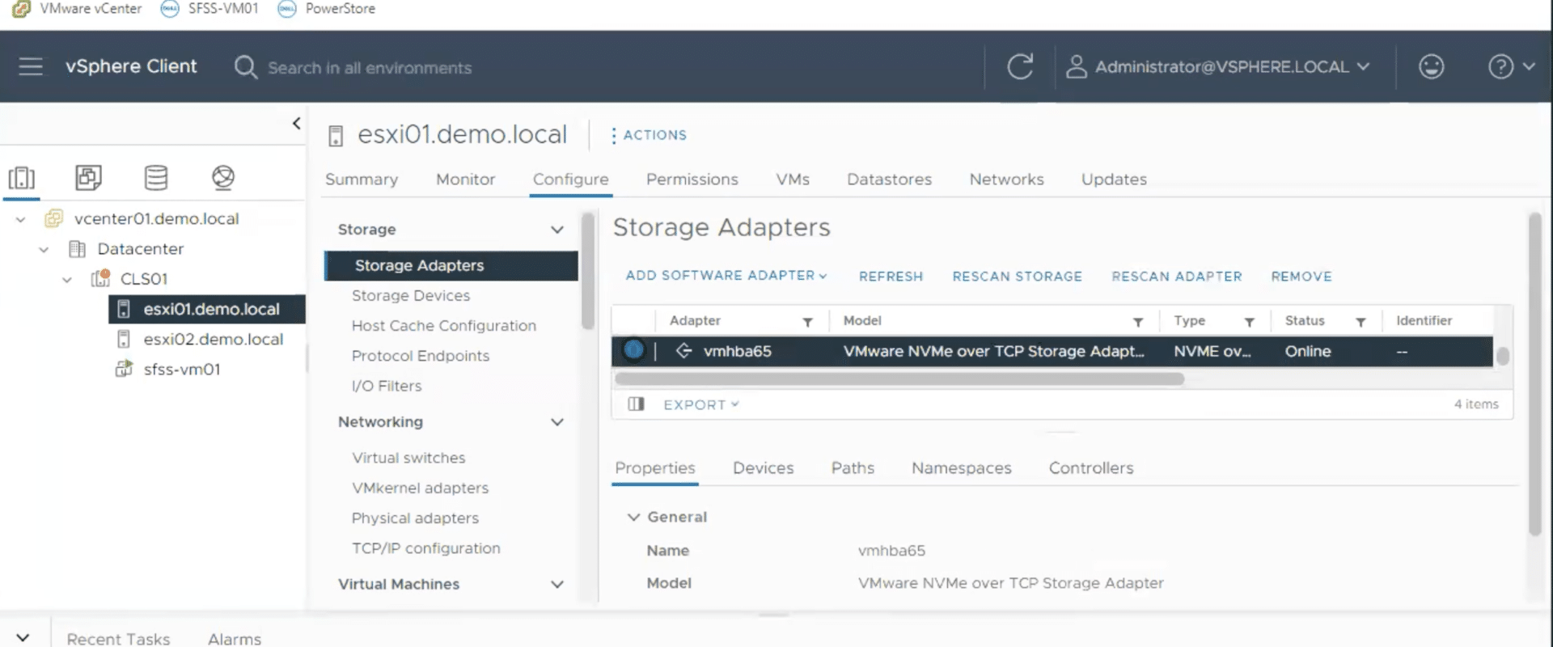Switch to Networking inventory view icon

222,177
